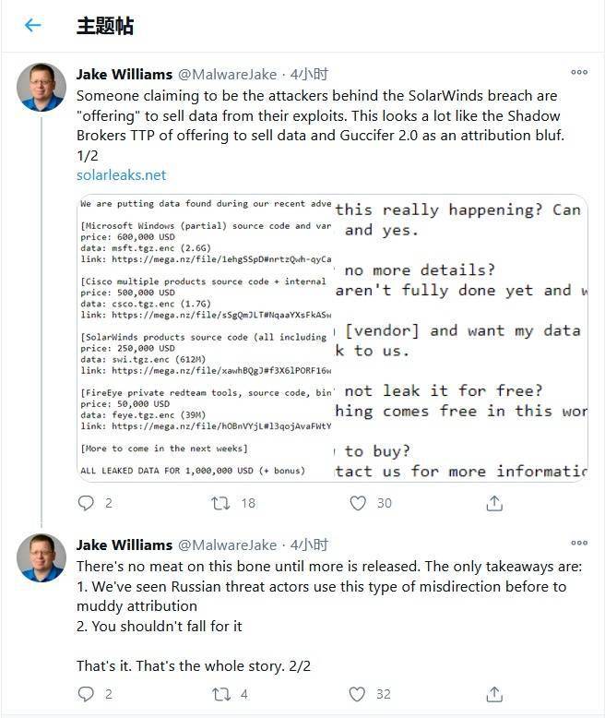
Task: Retweet the second tweet with 4 retweets
Action: click(x=220, y=694)
